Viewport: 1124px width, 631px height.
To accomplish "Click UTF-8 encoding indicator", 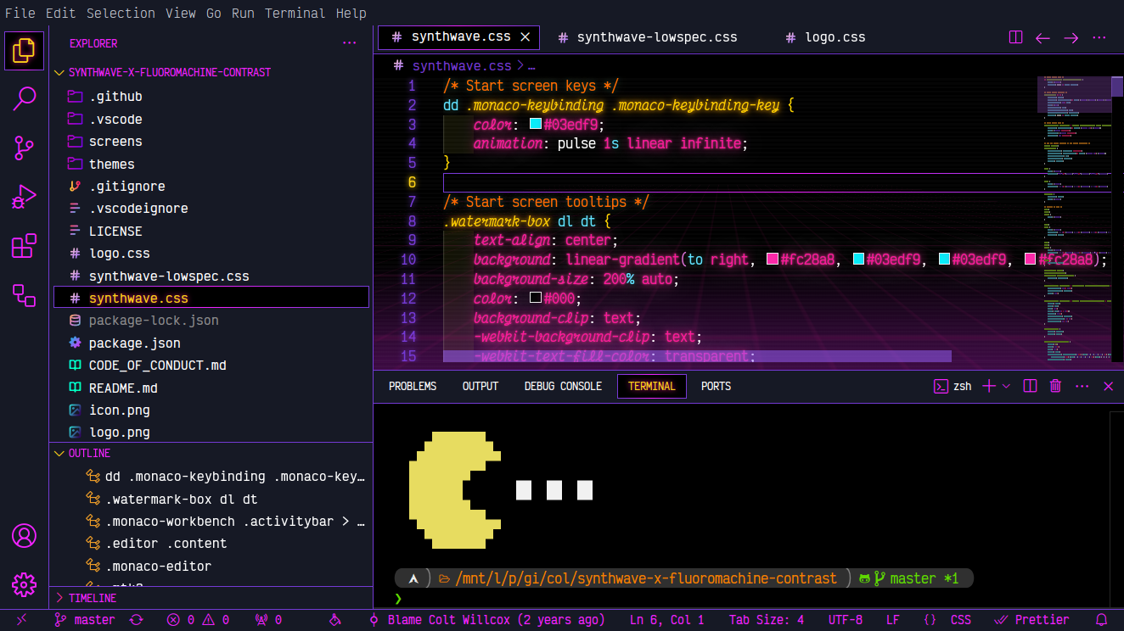I will [845, 620].
